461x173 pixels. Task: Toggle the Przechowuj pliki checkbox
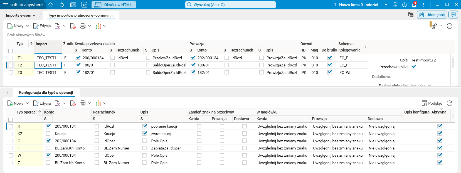coord(413,67)
